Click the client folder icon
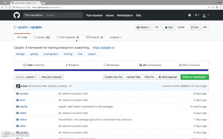 [17, 113]
